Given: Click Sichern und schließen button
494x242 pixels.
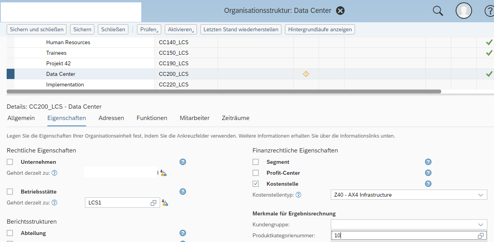Looking at the screenshot, I should 37,29.
